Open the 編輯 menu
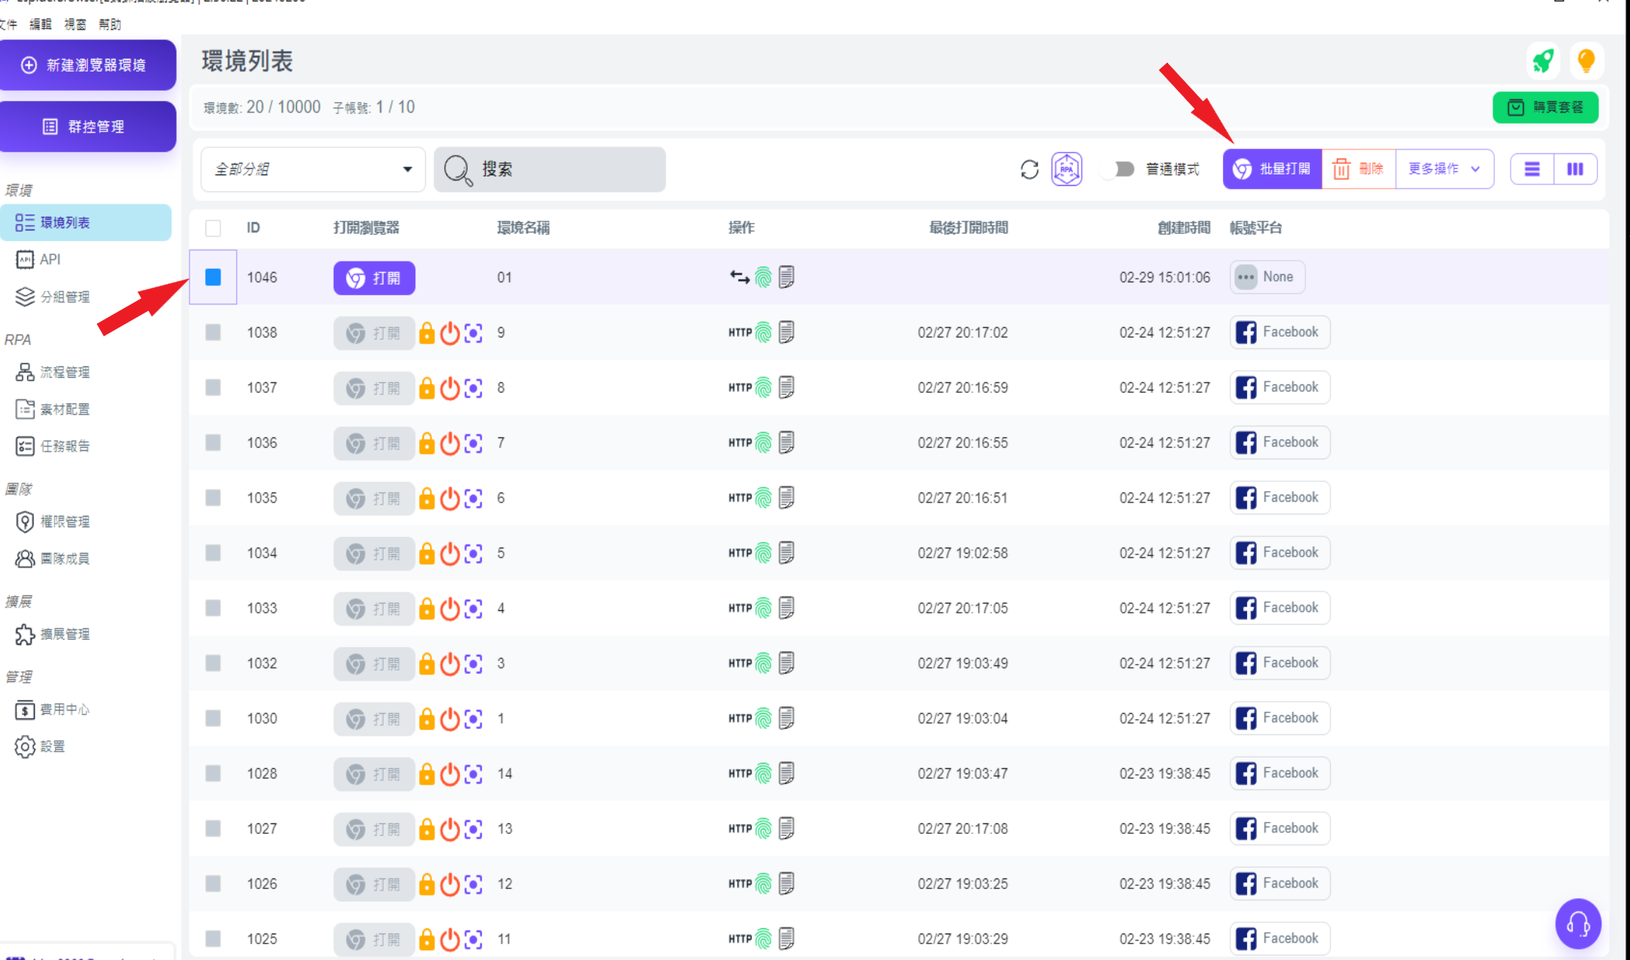This screenshot has width=1630, height=960. (40, 24)
